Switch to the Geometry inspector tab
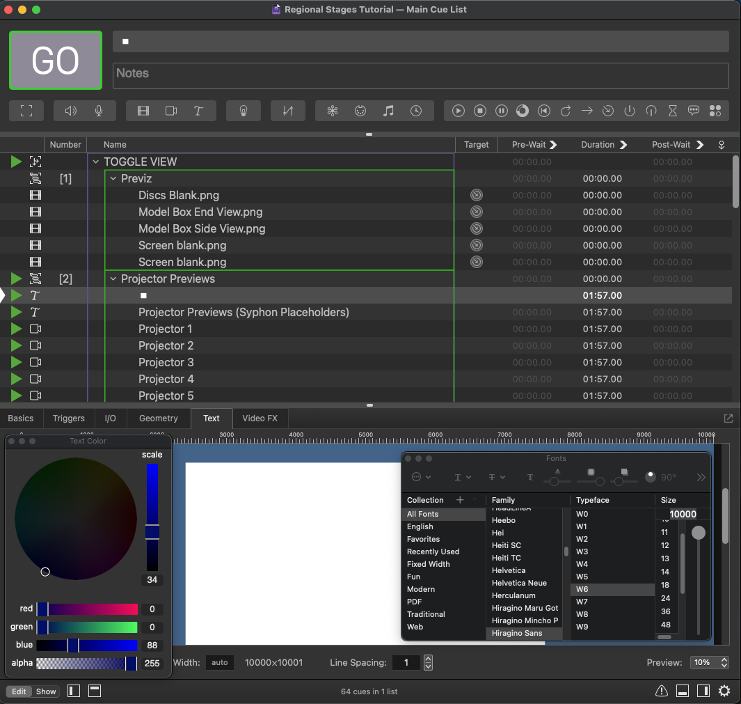Image resolution: width=741 pixels, height=704 pixels. 159,419
